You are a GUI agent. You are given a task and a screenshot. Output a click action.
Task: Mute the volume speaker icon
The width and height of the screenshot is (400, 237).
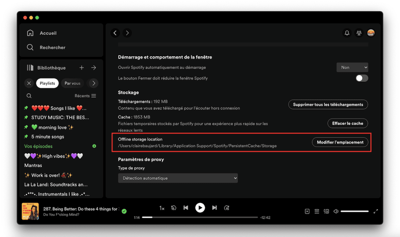(x=336, y=211)
